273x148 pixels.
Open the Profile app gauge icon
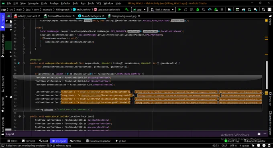click(x=210, y=10)
